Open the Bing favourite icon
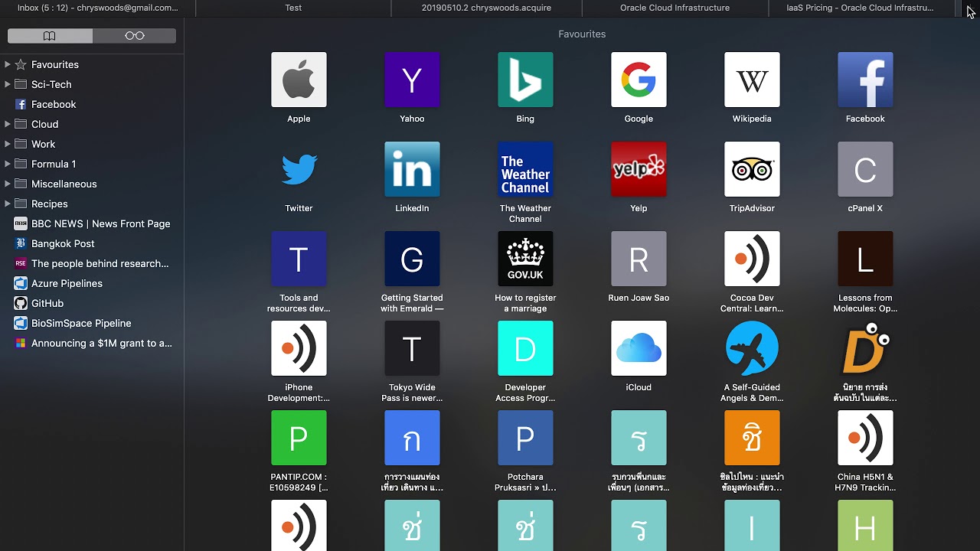 point(525,80)
